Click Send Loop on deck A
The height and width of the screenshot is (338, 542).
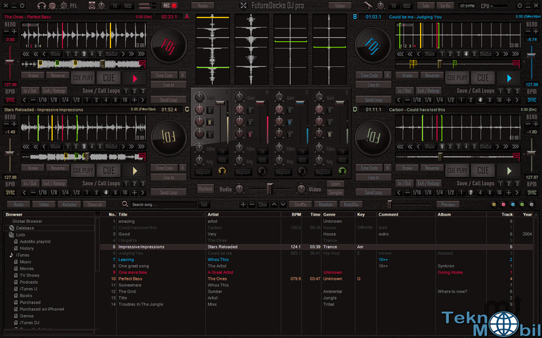[169, 99]
